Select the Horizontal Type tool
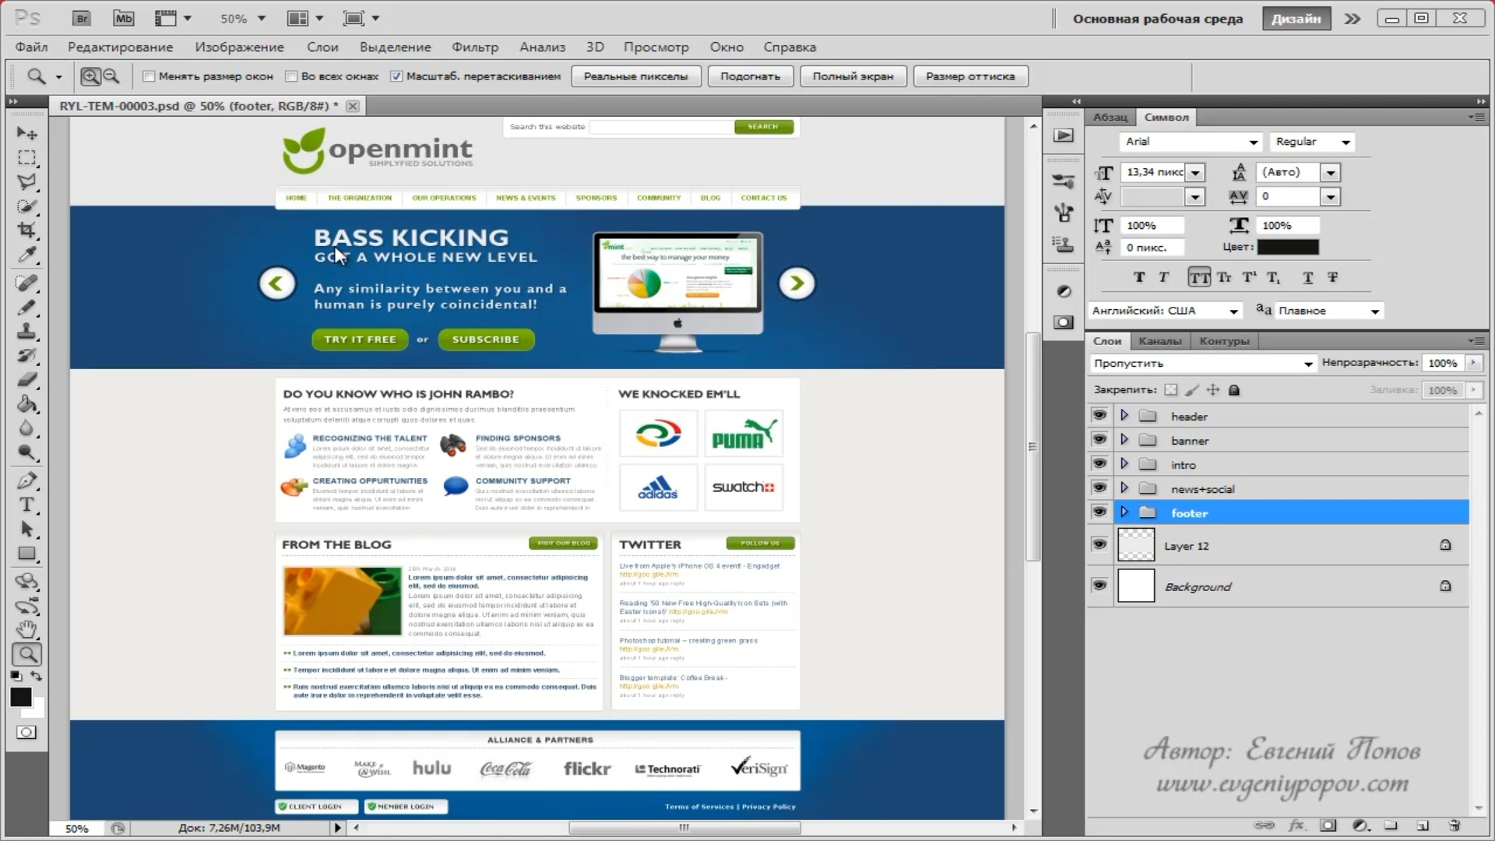The image size is (1495, 841). tap(26, 505)
